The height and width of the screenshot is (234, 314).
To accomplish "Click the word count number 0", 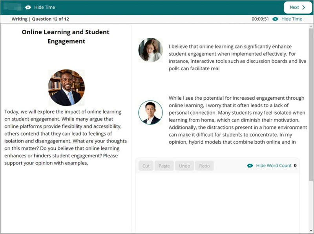I will (x=295, y=166).
